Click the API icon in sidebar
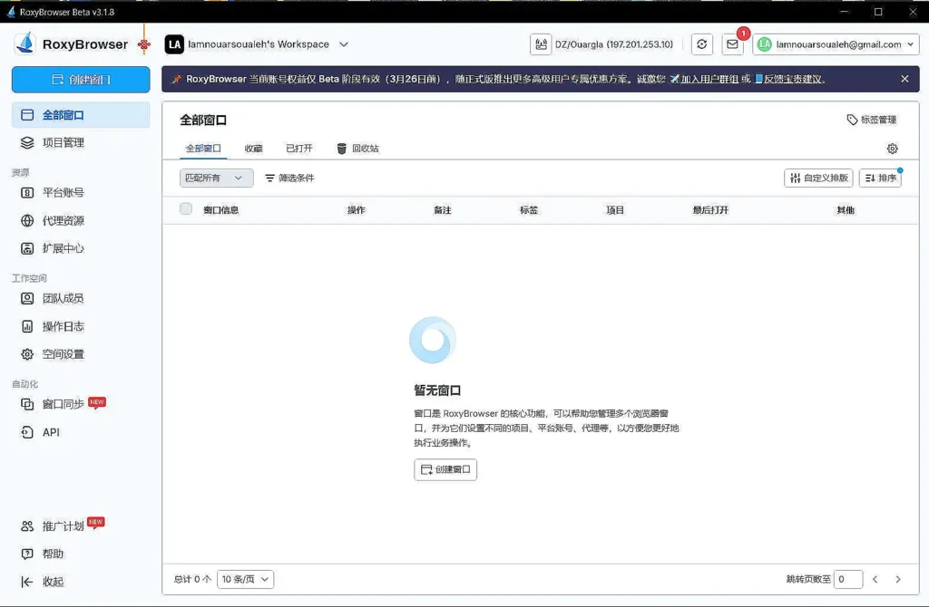 [x=27, y=432]
